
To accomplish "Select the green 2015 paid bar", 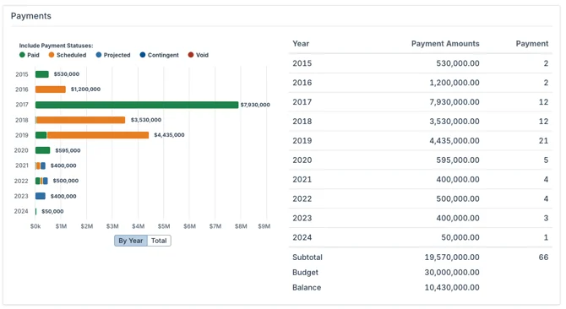I will pyautogui.click(x=42, y=74).
